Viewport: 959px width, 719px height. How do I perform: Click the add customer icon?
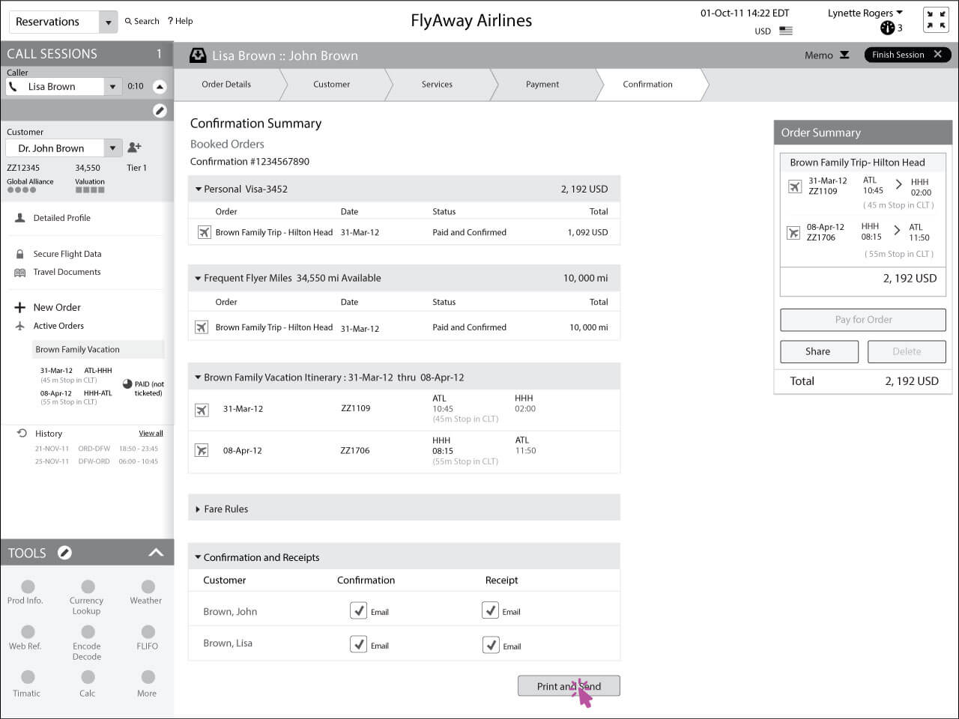click(134, 148)
